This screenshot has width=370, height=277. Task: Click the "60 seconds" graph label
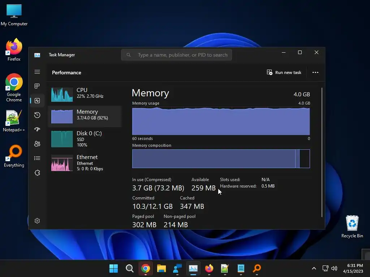[x=142, y=138]
